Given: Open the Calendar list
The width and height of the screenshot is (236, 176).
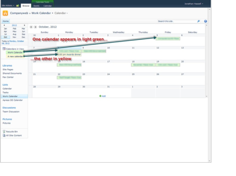Looking at the screenshot, I should pos(7,89).
